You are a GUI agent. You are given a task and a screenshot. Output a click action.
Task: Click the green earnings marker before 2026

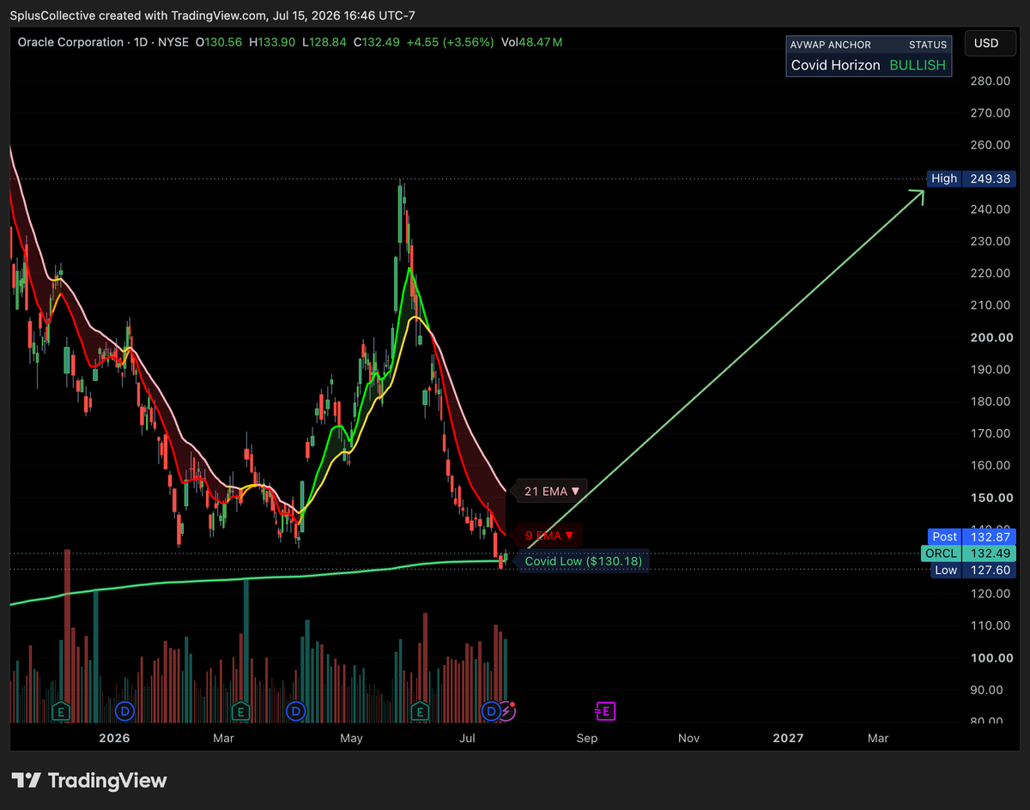(x=60, y=710)
